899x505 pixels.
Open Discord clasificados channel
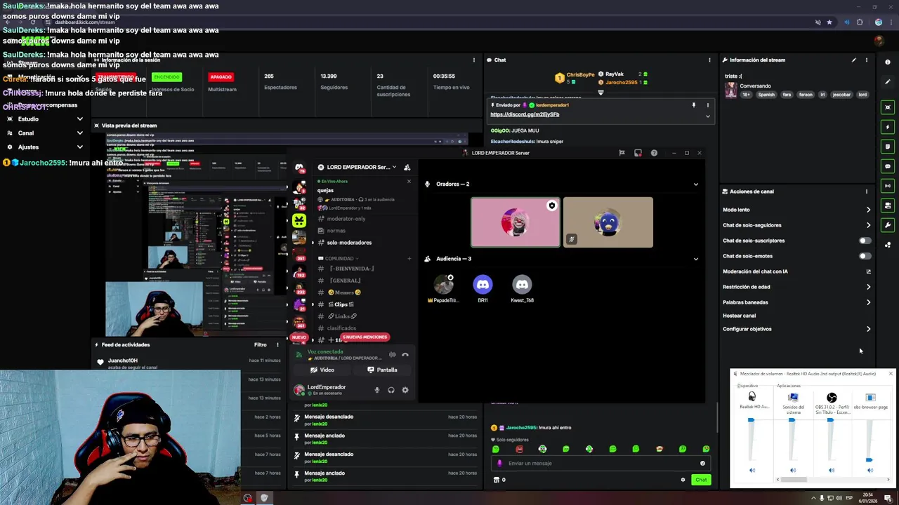pyautogui.click(x=341, y=328)
